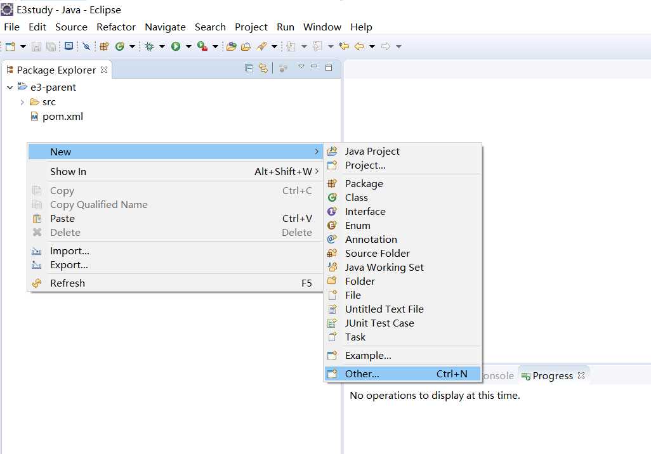
Task: Toggle Skip All Breakpoints icon
Action: click(x=86, y=46)
